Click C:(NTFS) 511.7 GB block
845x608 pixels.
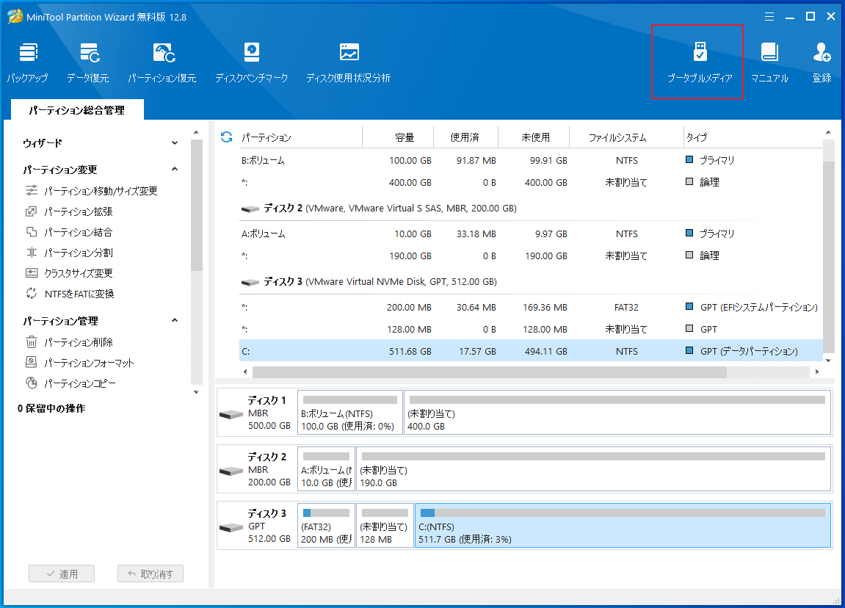pyautogui.click(x=623, y=526)
